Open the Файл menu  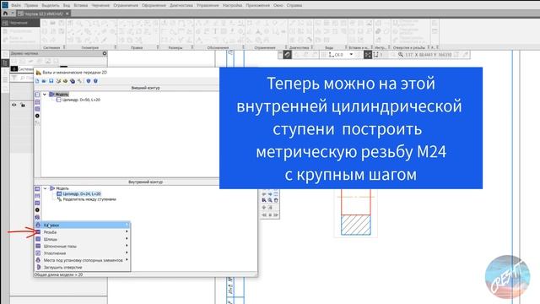pos(16,5)
